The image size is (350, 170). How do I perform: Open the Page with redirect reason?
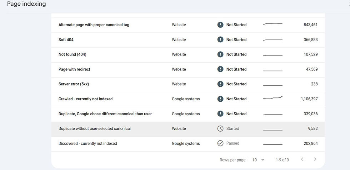click(74, 69)
